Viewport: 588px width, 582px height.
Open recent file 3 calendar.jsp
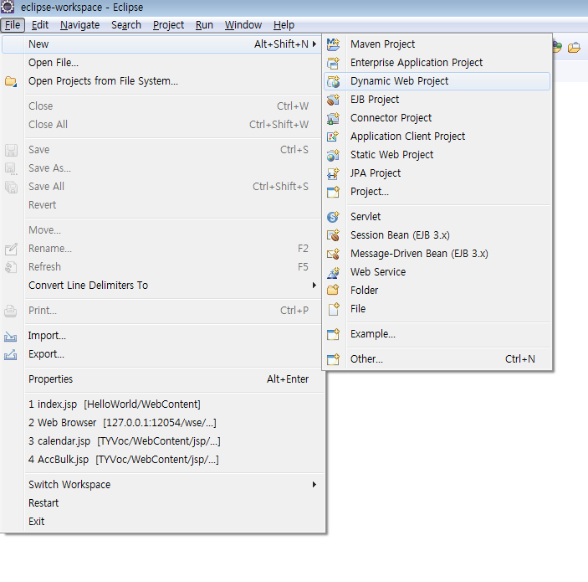coord(161,441)
